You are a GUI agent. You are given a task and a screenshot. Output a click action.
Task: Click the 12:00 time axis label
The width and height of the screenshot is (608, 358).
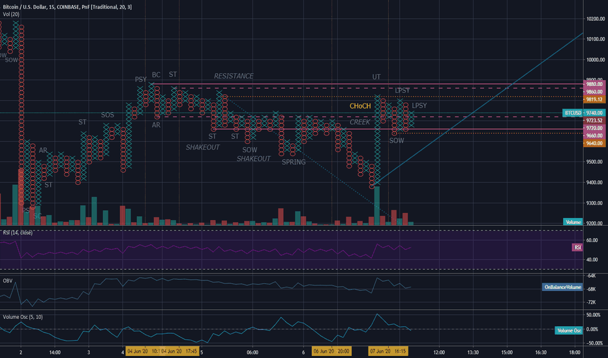(439, 352)
